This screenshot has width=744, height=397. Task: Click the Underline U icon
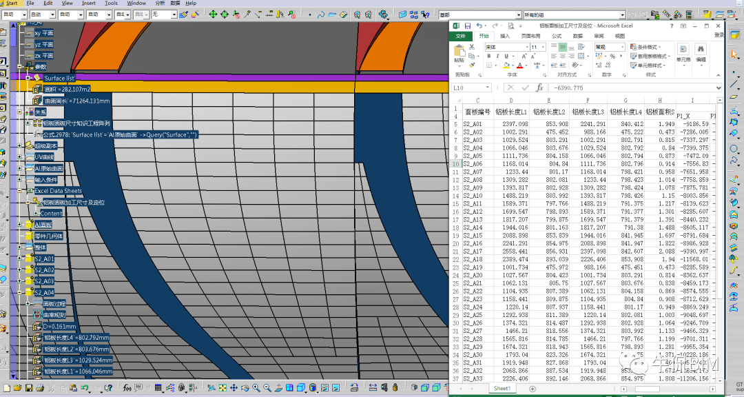[506, 56]
